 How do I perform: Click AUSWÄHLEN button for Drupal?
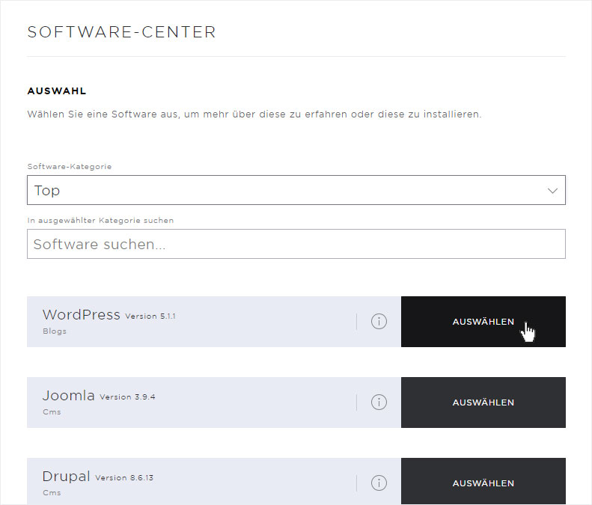pos(483,482)
